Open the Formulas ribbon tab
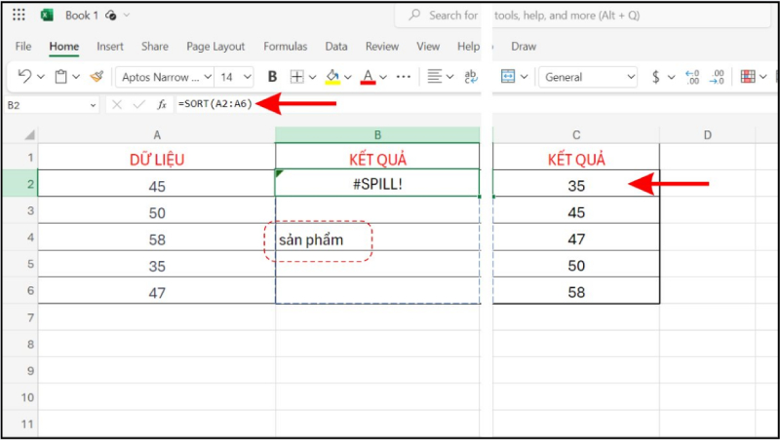The image size is (780, 440). coord(285,47)
